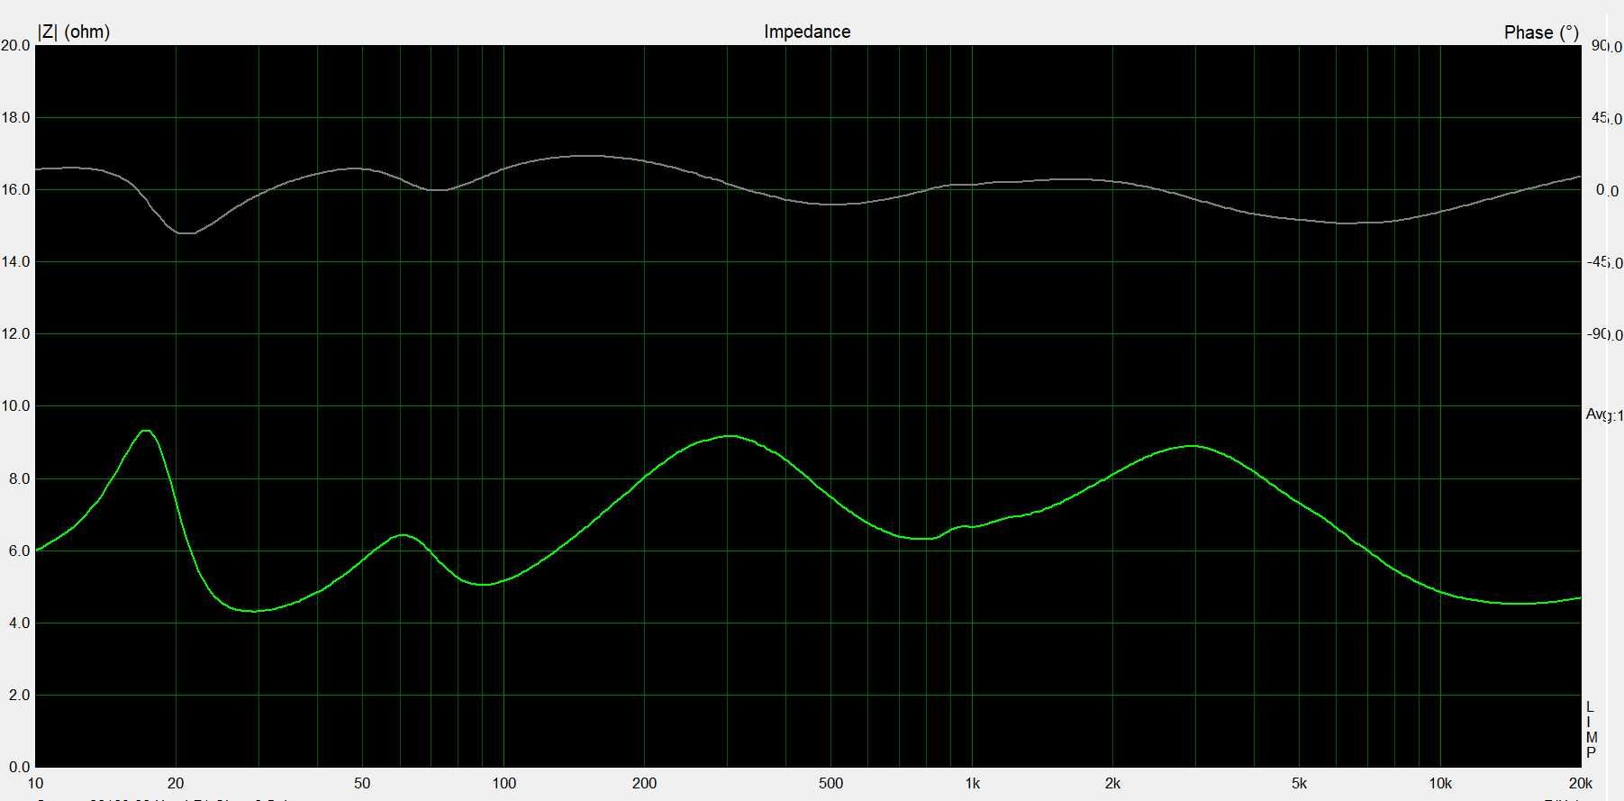Viewport: 1624px width, 801px height.
Task: Click the -45.0 phase axis value
Action: click(x=1604, y=262)
